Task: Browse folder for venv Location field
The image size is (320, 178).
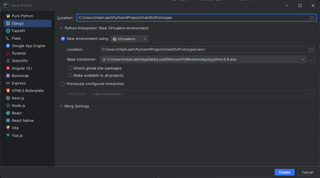Action: click(x=310, y=50)
